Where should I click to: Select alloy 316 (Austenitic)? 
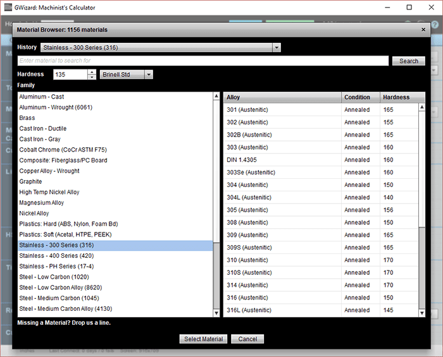tap(321, 298)
